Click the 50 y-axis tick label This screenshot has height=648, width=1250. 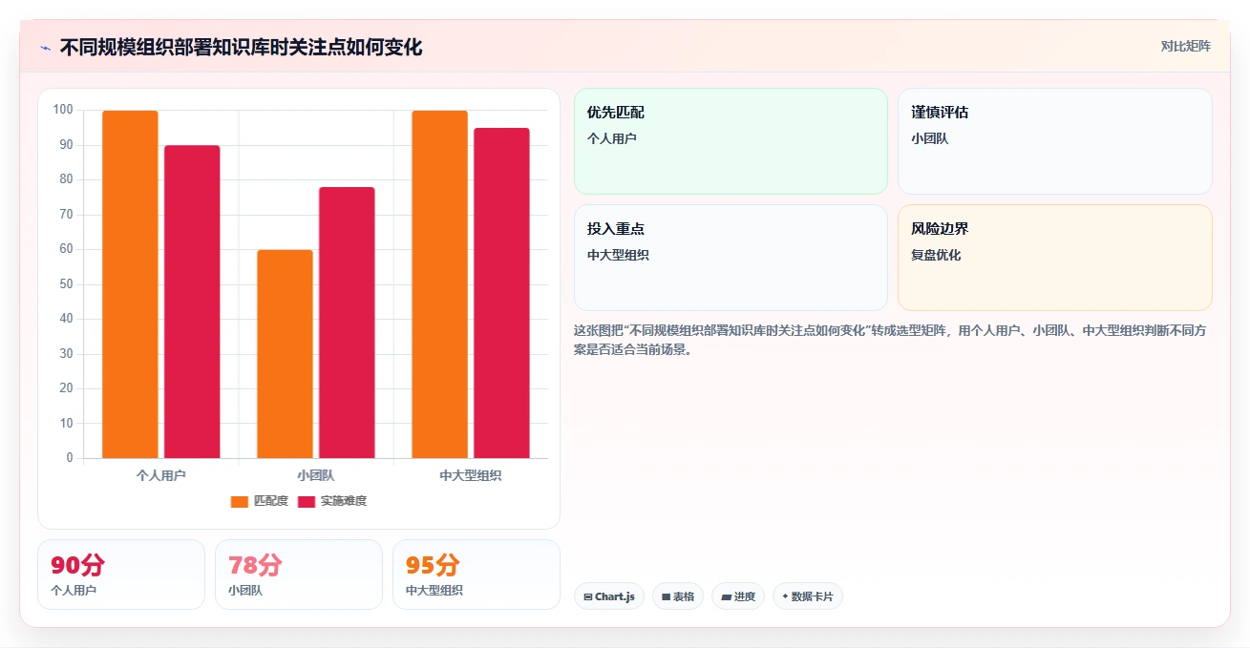click(x=66, y=283)
